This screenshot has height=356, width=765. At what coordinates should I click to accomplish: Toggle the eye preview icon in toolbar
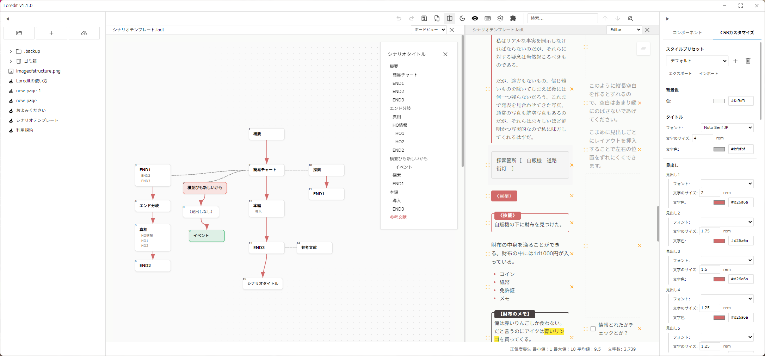[x=475, y=18]
